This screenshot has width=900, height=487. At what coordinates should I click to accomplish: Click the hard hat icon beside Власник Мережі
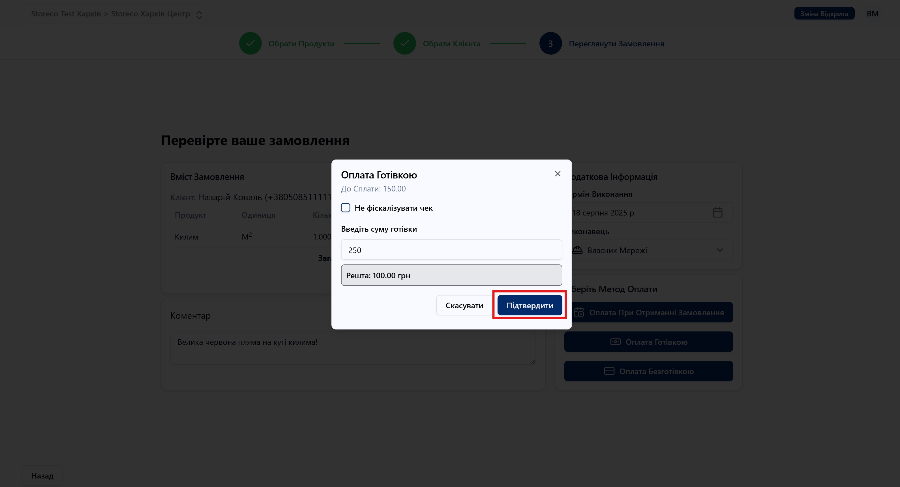[x=578, y=250]
